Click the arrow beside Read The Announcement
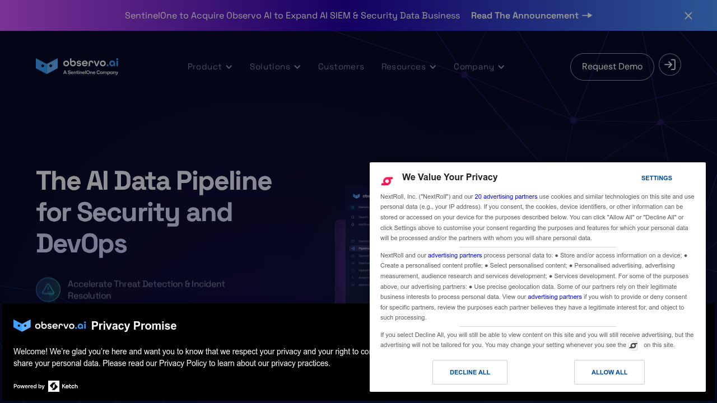Viewport: 717px width, 403px height. tap(587, 16)
